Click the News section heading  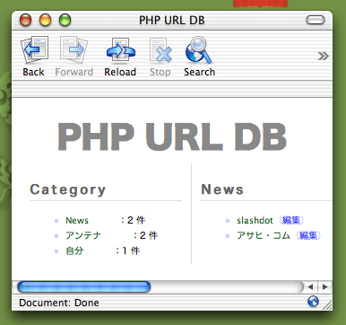click(x=222, y=189)
